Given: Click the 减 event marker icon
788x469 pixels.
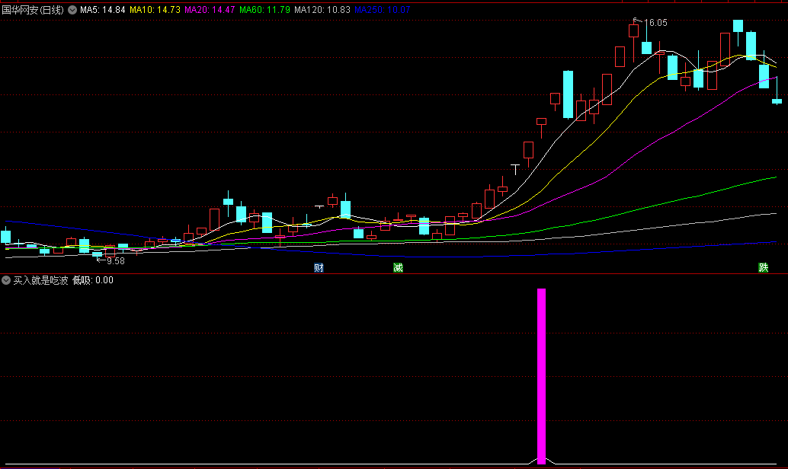Looking at the screenshot, I should pos(398,268).
